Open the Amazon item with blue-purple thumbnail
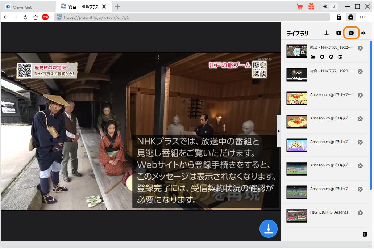Viewport: 374px width, 249px height. coord(297,145)
